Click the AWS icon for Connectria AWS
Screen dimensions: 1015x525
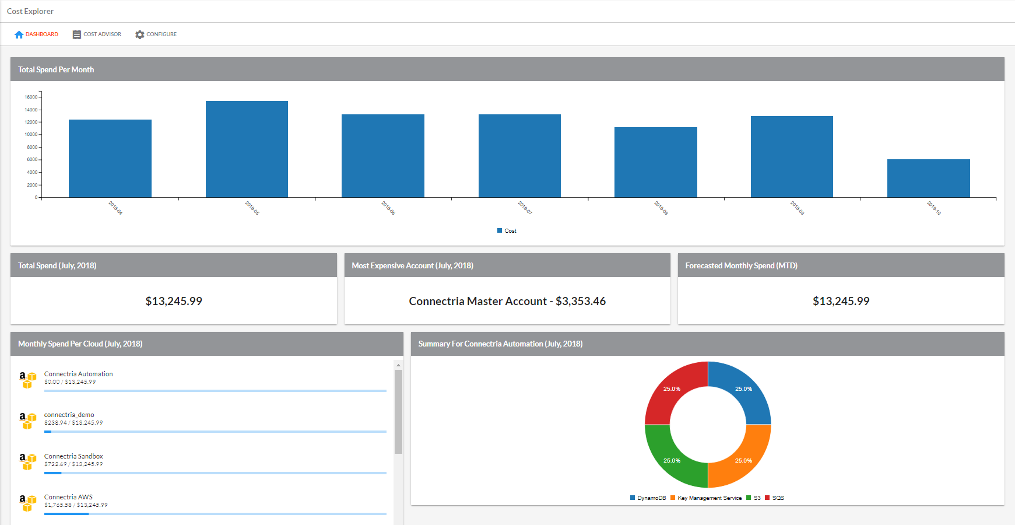[x=27, y=503]
